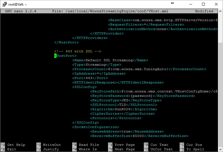Minimize the PuTTY window
This screenshot has width=223, height=152.
tap(191, 4)
